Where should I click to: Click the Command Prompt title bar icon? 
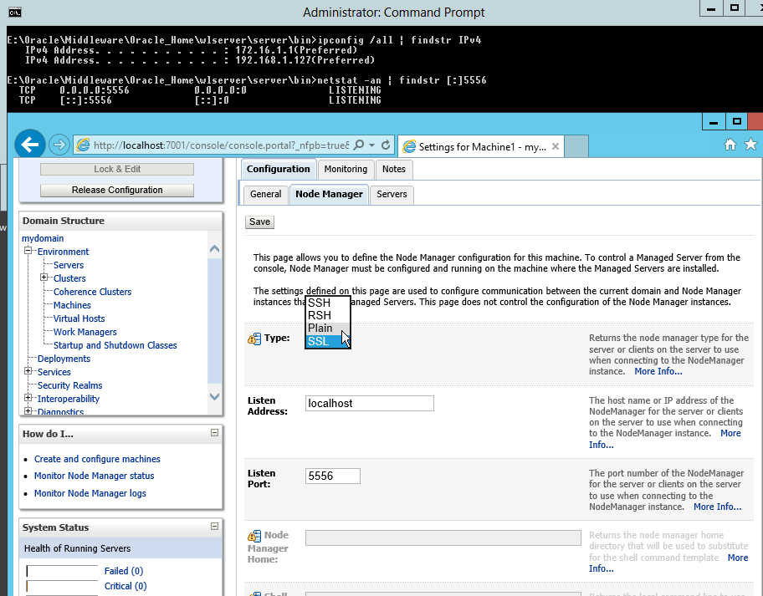(15, 13)
